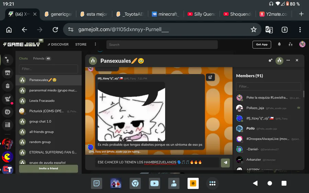Open the library icon in left sidebar

[8, 125]
